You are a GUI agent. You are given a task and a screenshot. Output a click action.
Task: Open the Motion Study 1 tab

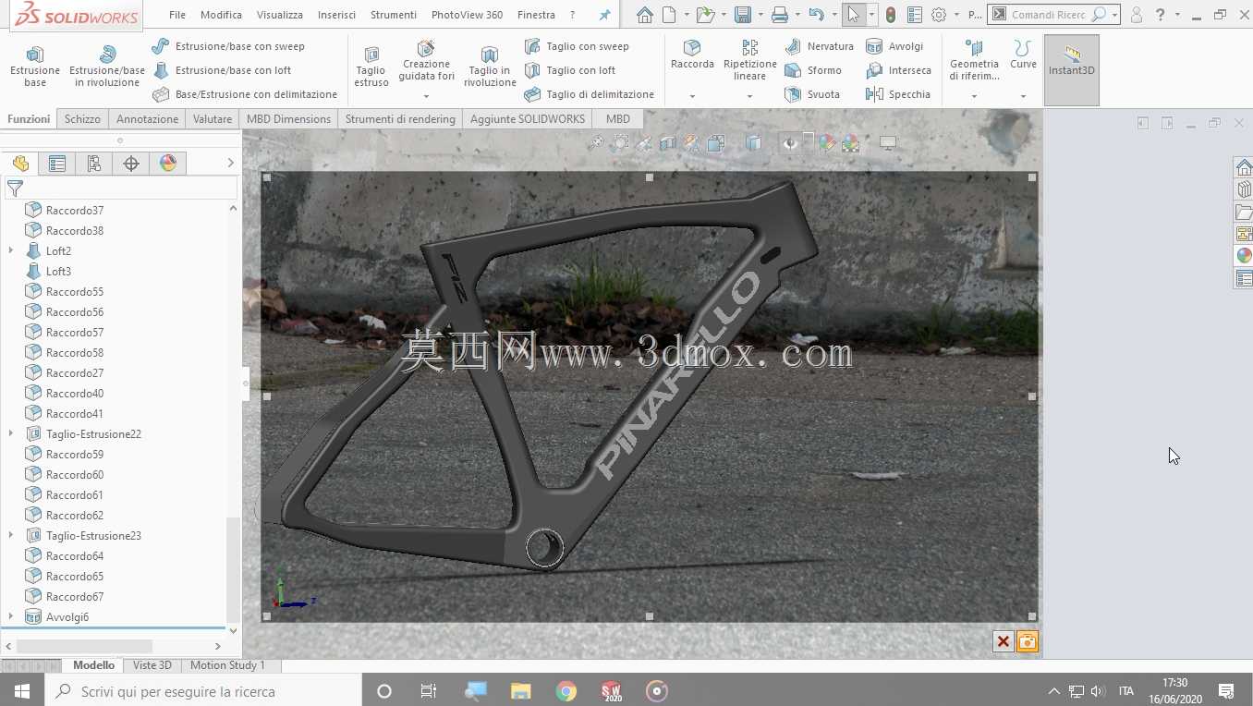click(227, 665)
